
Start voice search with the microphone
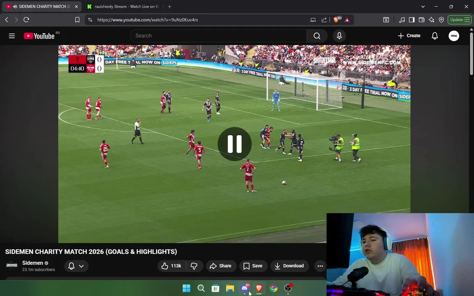click(x=339, y=36)
